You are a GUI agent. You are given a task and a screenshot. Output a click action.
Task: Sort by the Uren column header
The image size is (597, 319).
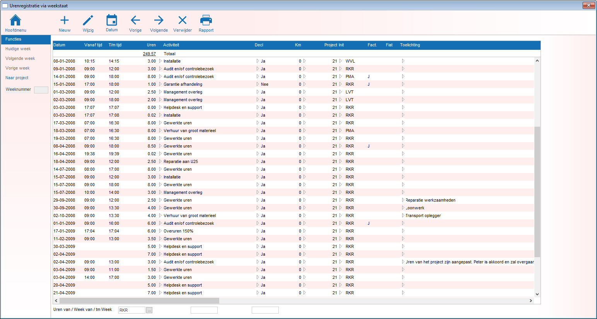[151, 45]
